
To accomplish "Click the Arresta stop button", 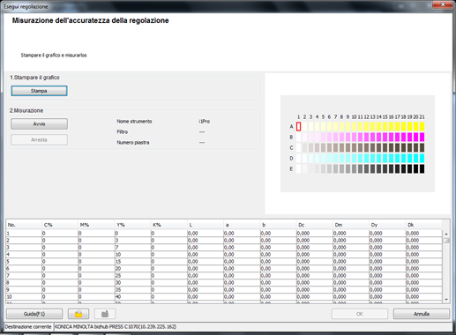I will (39, 140).
